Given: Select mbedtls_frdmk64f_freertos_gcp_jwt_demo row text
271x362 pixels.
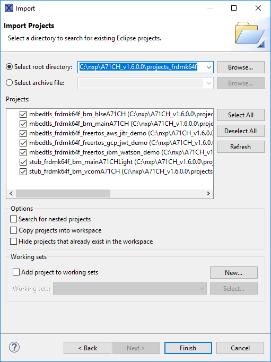Looking at the screenshot, I should 121,143.
